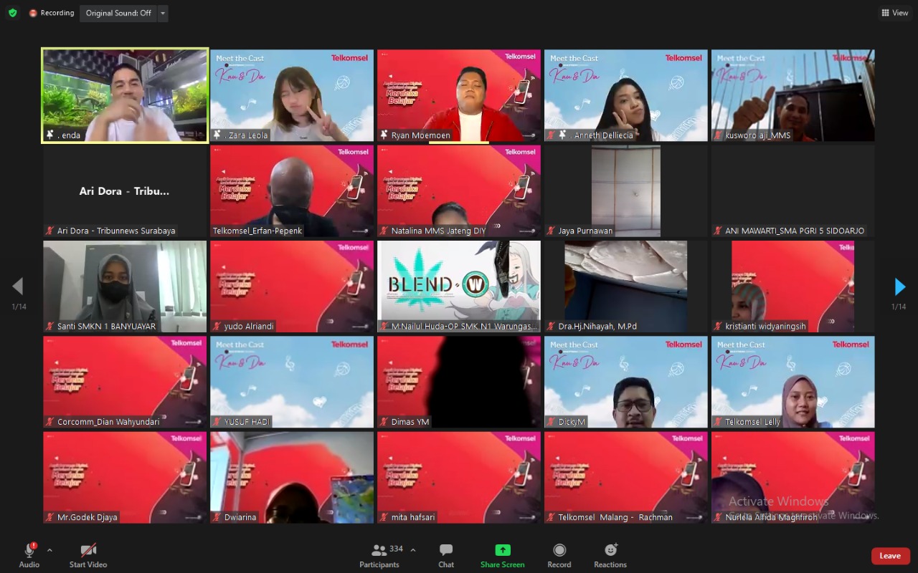Screen dimensions: 918x573
Task: Click the Leave button
Action: click(x=890, y=556)
